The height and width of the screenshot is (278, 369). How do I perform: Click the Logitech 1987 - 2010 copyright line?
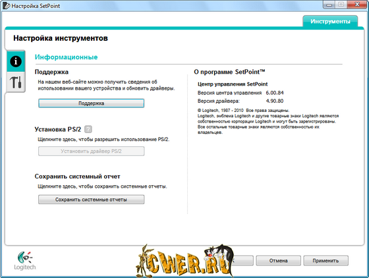243,110
